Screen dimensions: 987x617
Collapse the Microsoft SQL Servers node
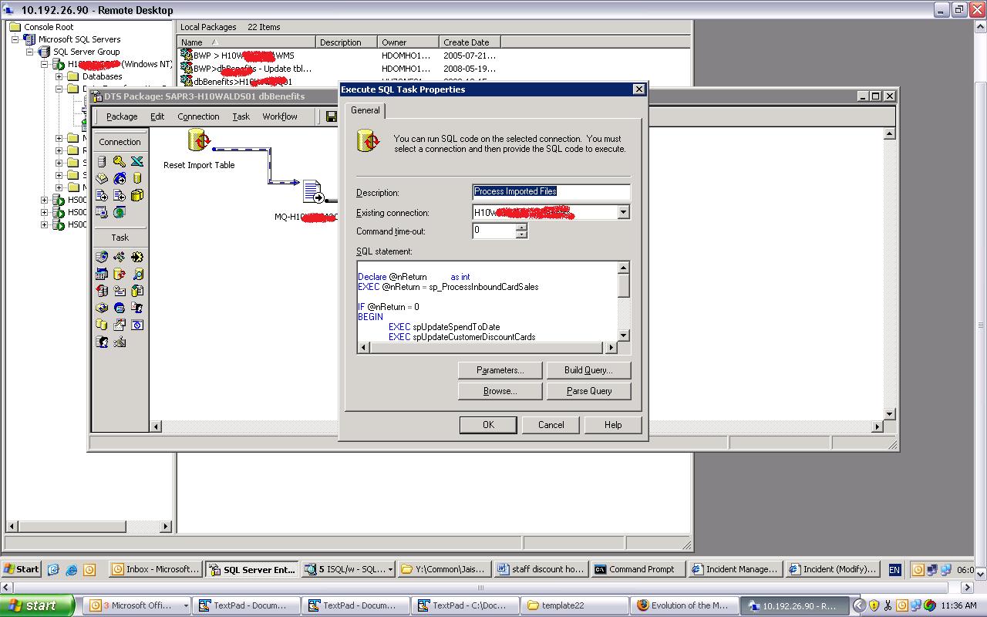(x=17, y=39)
